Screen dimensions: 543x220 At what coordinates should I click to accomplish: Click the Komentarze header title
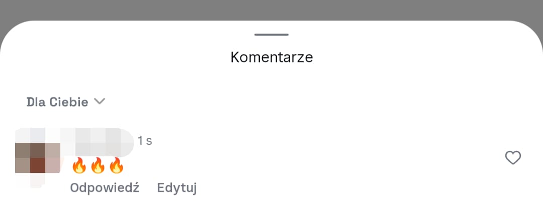pos(271,57)
